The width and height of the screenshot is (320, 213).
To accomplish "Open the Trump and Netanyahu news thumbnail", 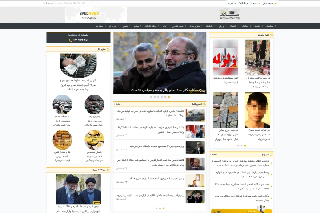I will coord(195,197).
